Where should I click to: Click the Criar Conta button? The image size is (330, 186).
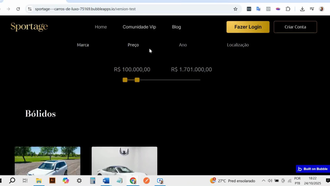pos(295,27)
